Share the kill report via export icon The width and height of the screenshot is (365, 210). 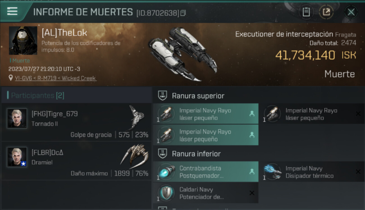[326, 12]
